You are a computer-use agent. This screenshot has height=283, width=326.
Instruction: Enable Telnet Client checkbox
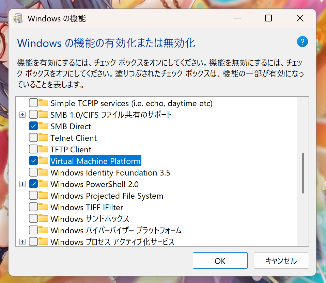point(33,138)
